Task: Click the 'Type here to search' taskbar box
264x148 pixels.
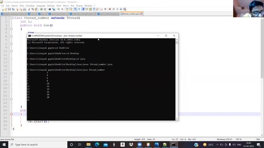Action: [38, 144]
